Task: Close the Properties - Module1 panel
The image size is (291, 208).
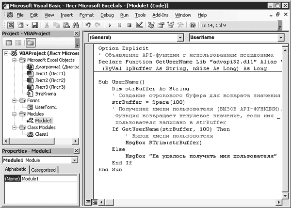Action: click(x=76, y=151)
